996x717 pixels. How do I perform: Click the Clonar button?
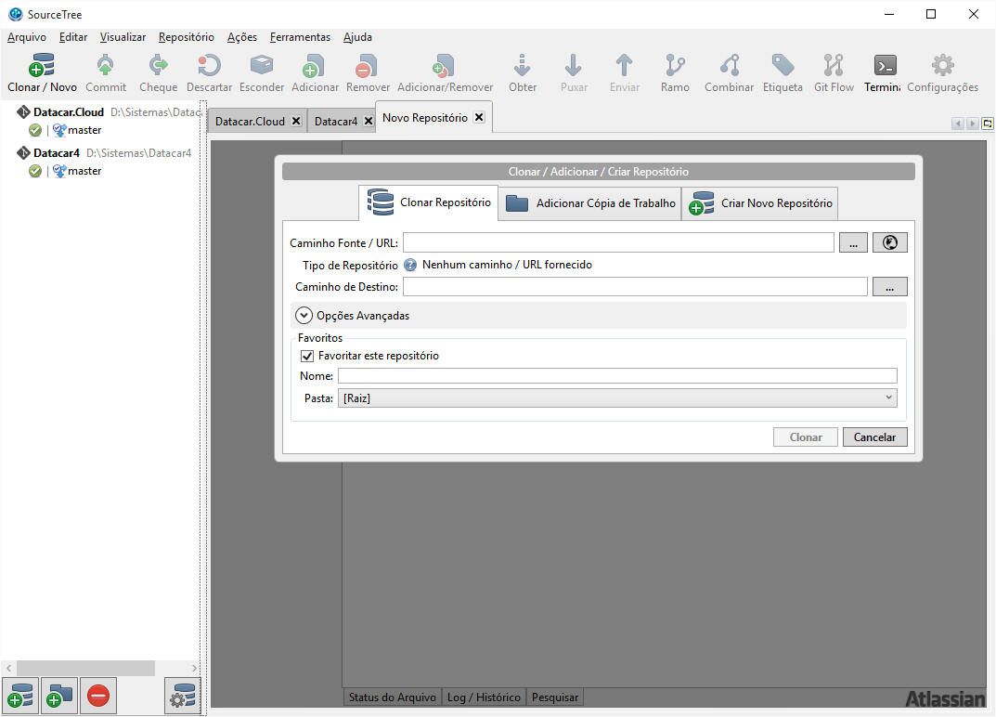click(x=806, y=437)
